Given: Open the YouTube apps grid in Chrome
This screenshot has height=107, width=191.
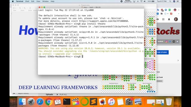Looking at the screenshot, I should tap(163, 19).
